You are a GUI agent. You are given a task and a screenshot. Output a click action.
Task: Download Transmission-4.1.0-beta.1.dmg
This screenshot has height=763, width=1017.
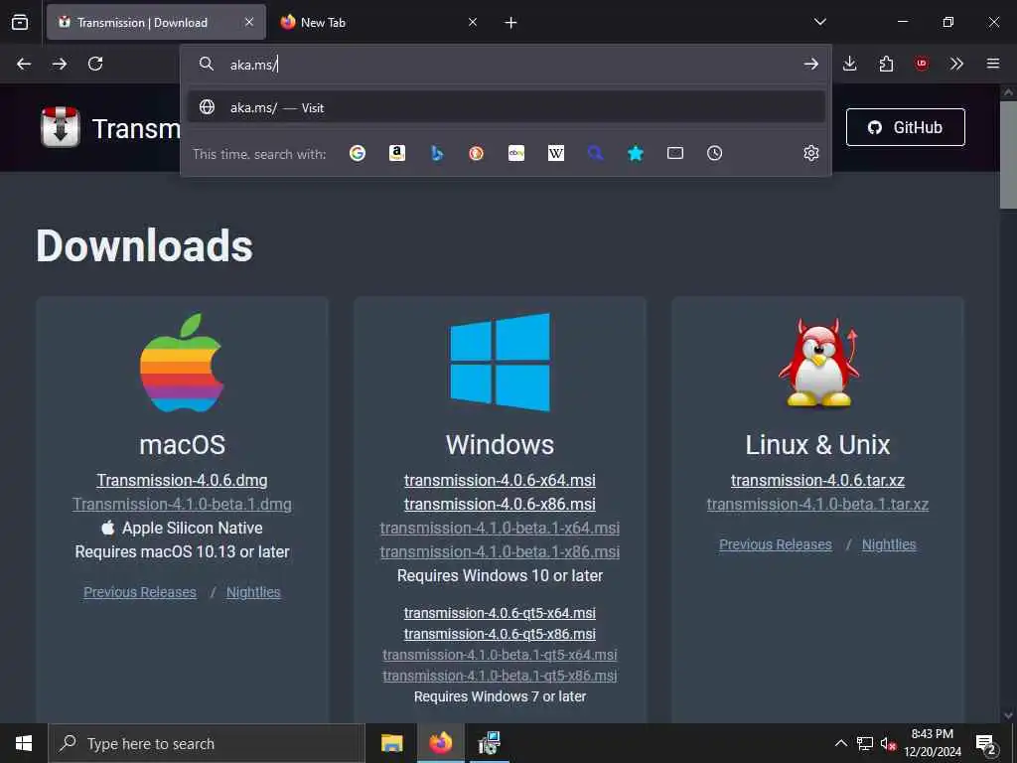[x=183, y=505]
